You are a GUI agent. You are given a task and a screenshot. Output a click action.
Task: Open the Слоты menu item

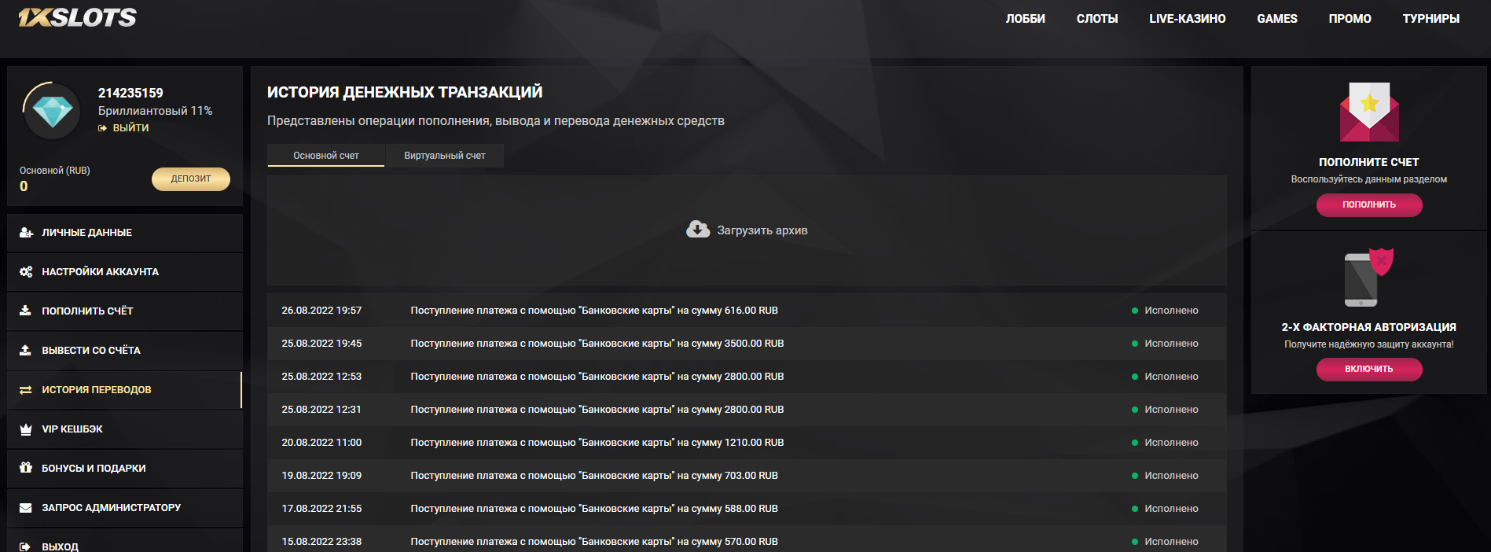[x=1096, y=19]
